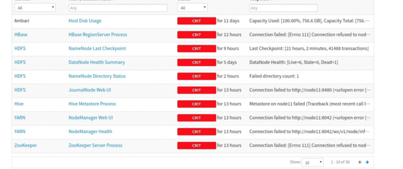Click CRIT badge for JournalNode Web UI
Viewport: 403px width, 169px height.
point(197,90)
